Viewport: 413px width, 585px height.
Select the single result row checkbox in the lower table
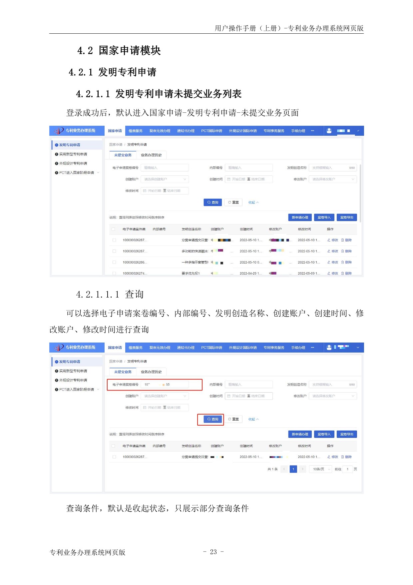(x=114, y=457)
